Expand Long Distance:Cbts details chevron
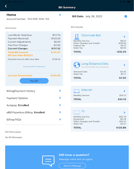Image resolution: width=134 pixels, height=169 pixels. pos(124,65)
